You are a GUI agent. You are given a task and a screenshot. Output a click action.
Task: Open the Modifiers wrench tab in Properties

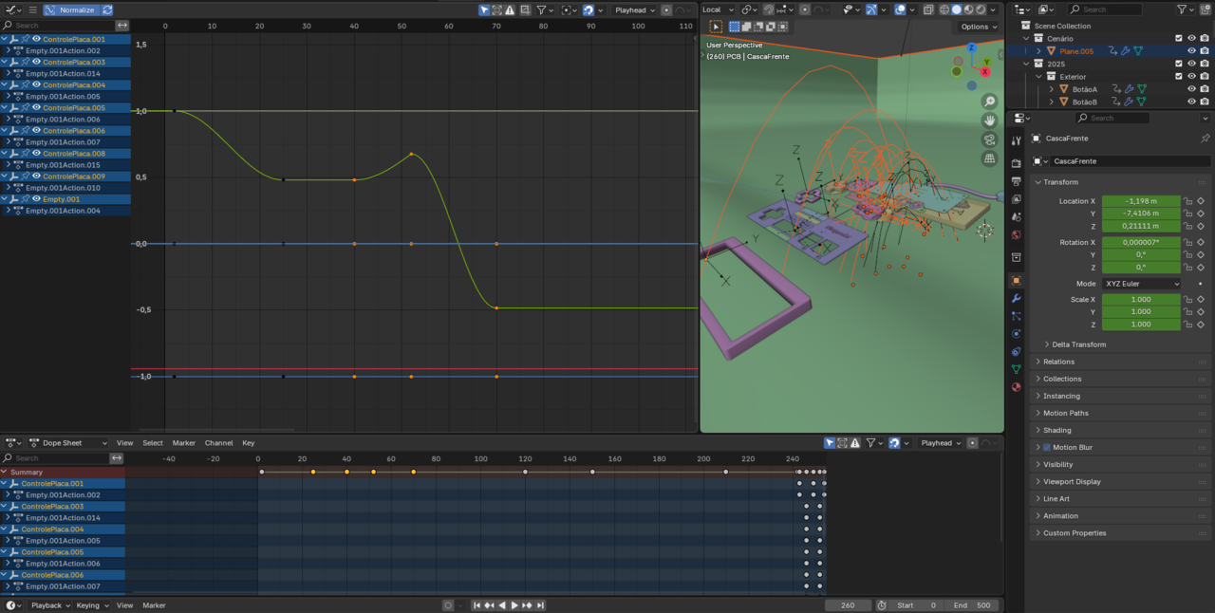click(1016, 298)
